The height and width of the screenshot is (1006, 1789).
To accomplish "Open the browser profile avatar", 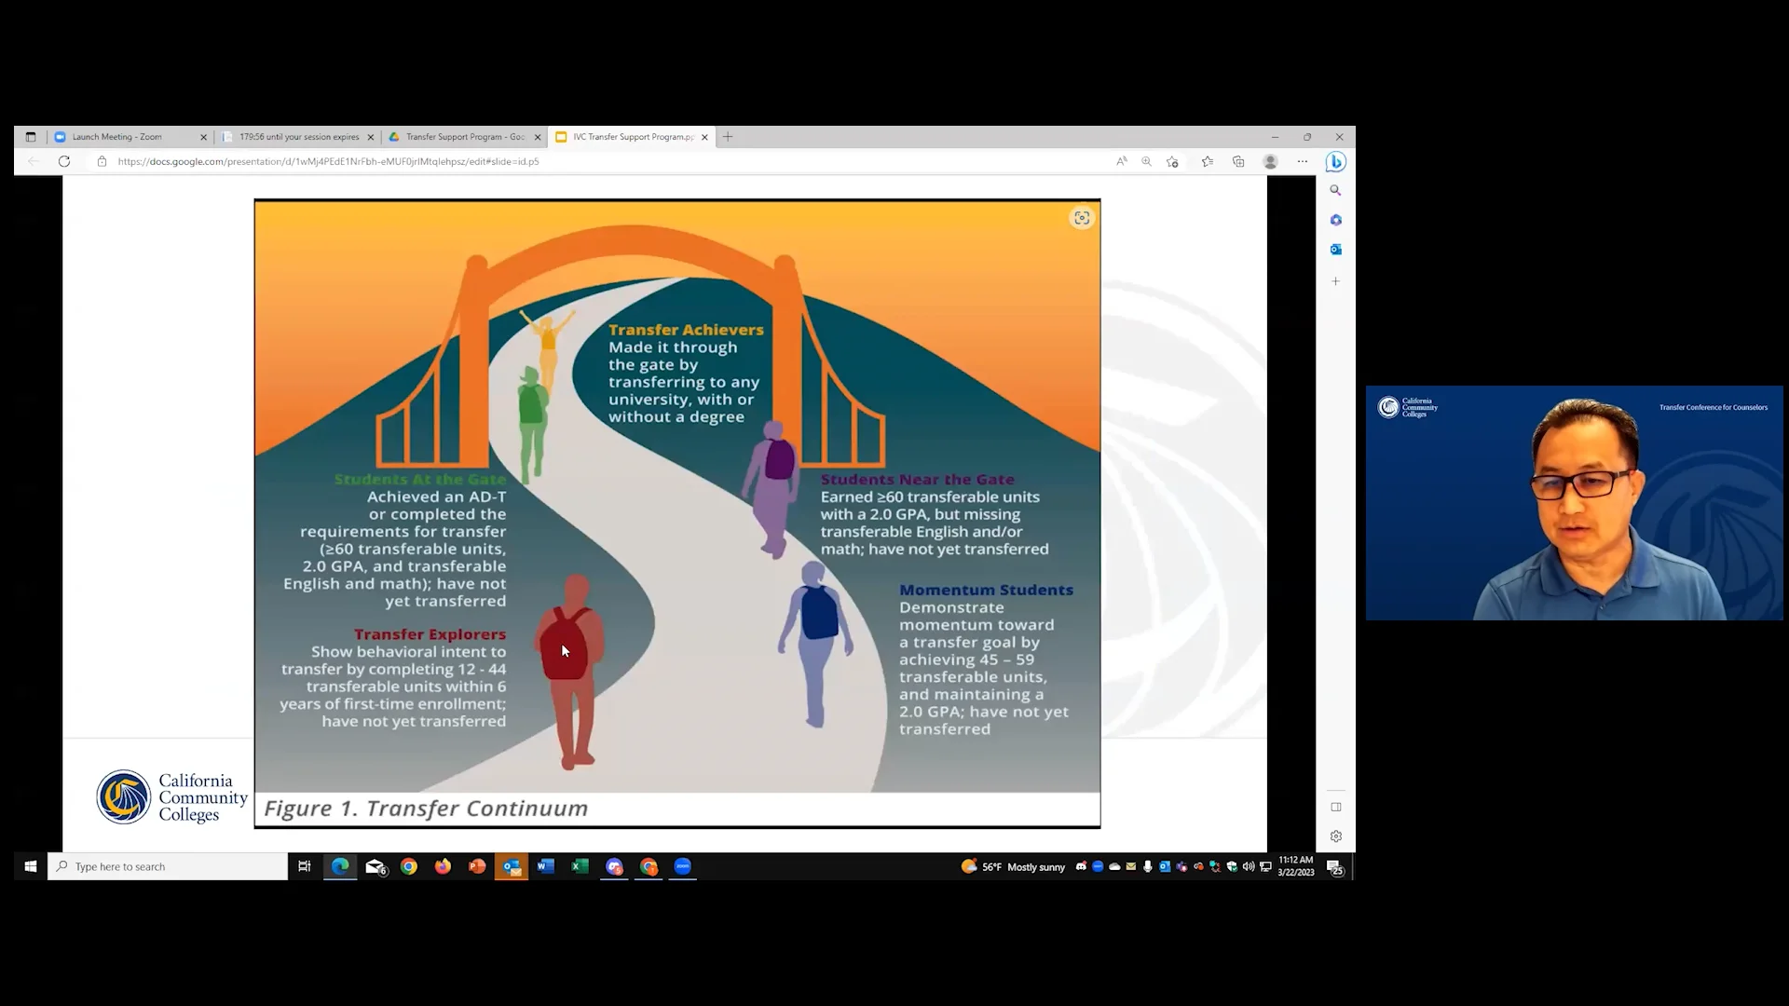I will tap(1270, 161).
